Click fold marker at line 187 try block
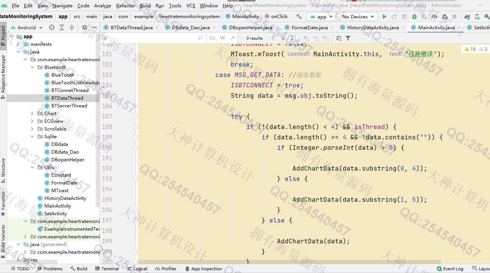This screenshot has width=490, height=273. [135, 116]
